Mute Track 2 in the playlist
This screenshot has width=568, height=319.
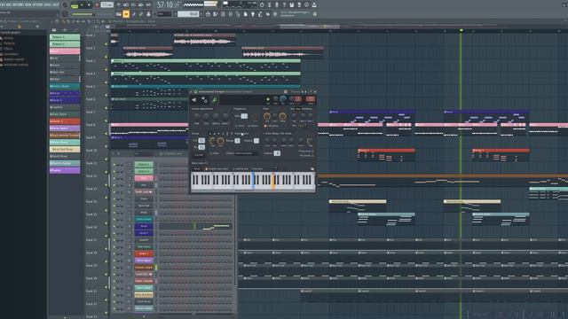point(106,57)
